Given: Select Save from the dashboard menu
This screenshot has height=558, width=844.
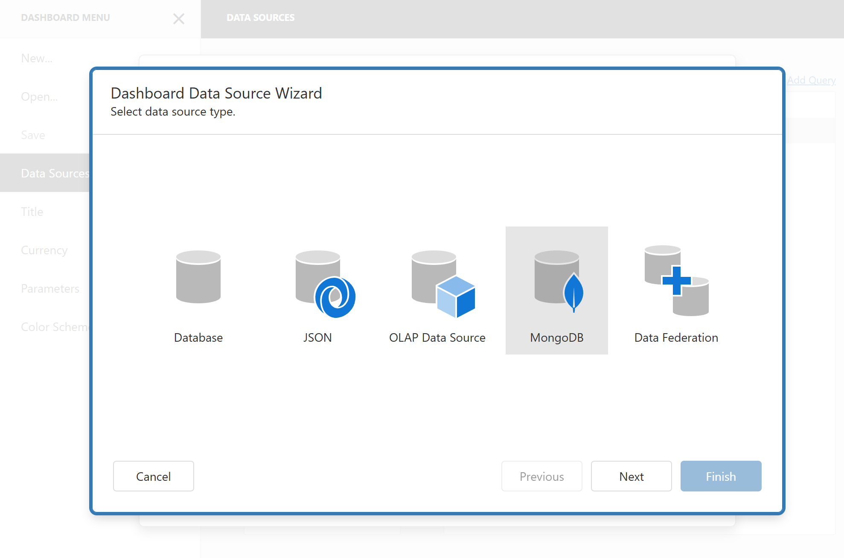Looking at the screenshot, I should click(33, 135).
